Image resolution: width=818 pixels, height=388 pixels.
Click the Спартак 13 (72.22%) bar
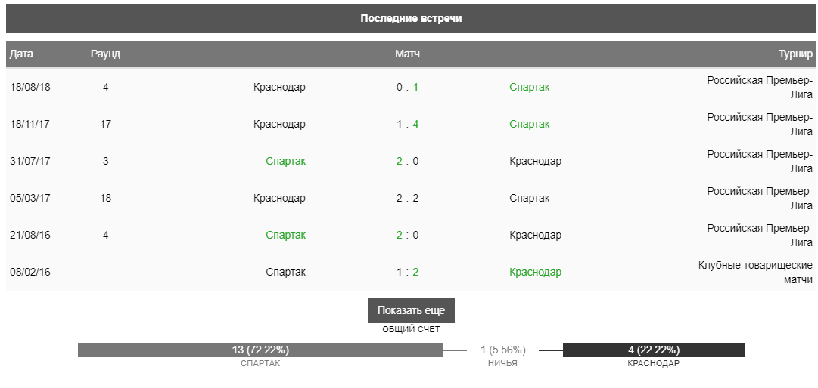[260, 350]
